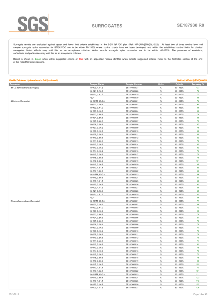Click 'Volatile Petroleum Hydrocarbons in Soil (continued)' heading
The image size is (212, 300).
pyautogui.click(x=33, y=80)
